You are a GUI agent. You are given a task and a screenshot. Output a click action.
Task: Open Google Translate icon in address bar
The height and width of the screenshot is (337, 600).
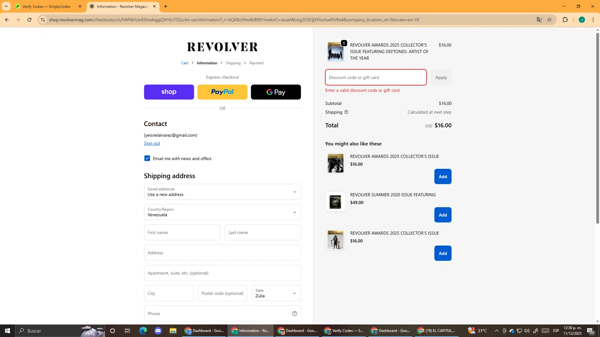tap(539, 20)
